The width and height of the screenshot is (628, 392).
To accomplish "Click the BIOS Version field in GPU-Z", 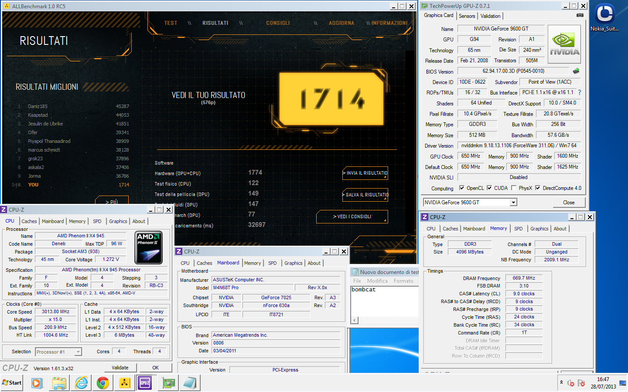I will tap(513, 71).
